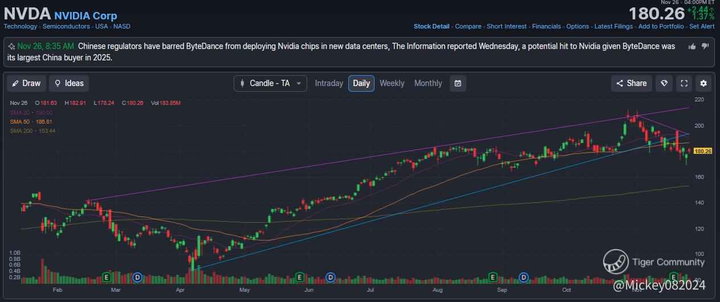Click the diamond premium icon in chart toolbar
The height and width of the screenshot is (302, 720).
click(664, 83)
